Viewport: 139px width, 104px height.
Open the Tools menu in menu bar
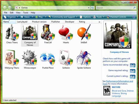[x=26, y=13]
